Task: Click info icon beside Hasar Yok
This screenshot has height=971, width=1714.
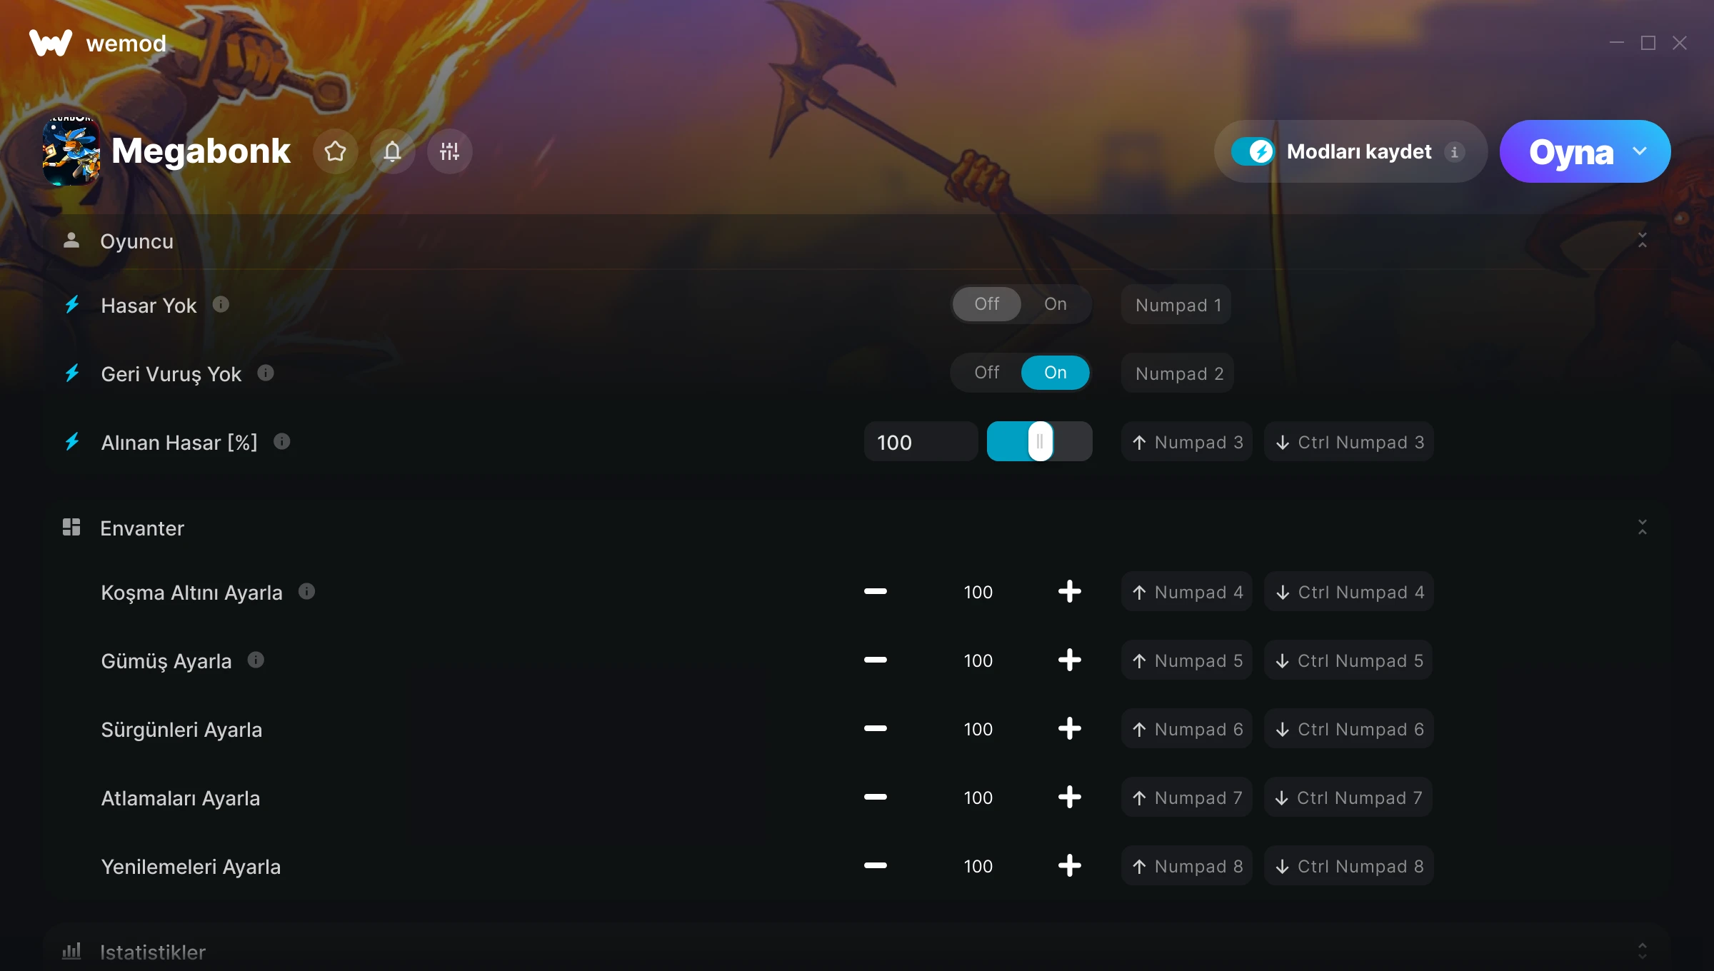Action: tap(221, 305)
